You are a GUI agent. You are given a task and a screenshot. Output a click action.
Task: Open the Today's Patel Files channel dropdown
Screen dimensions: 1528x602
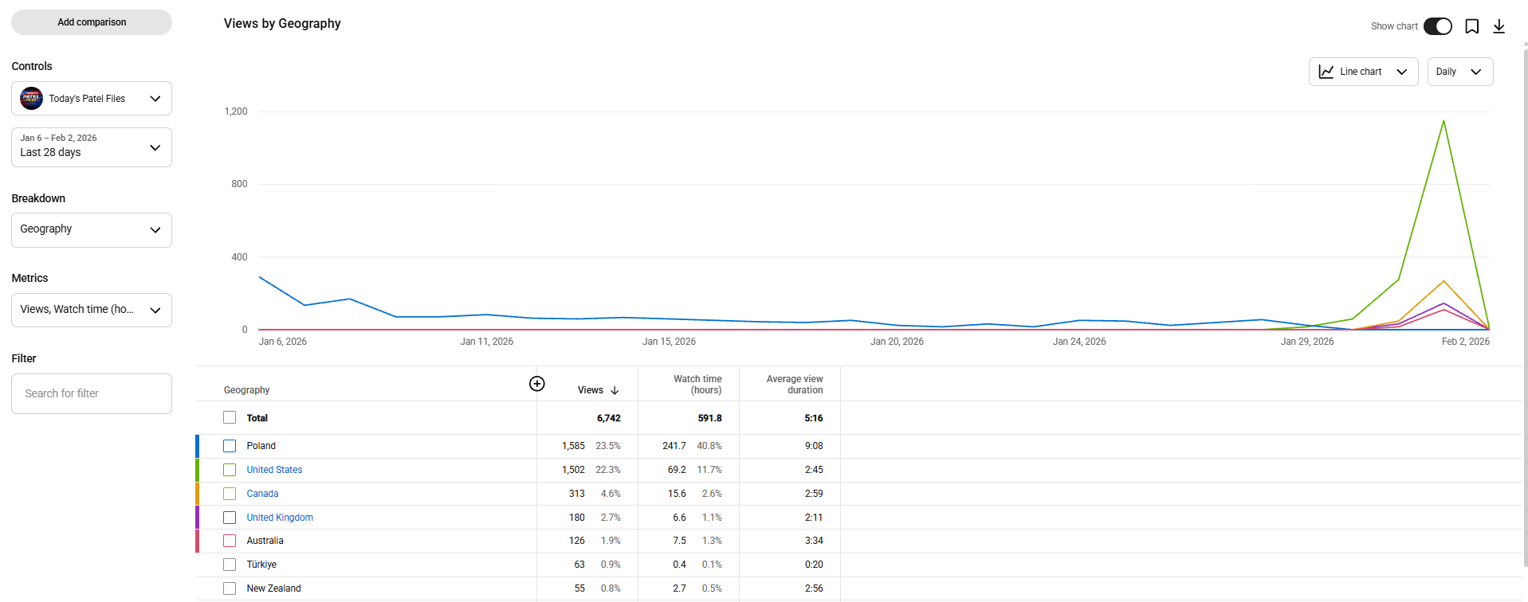click(92, 99)
